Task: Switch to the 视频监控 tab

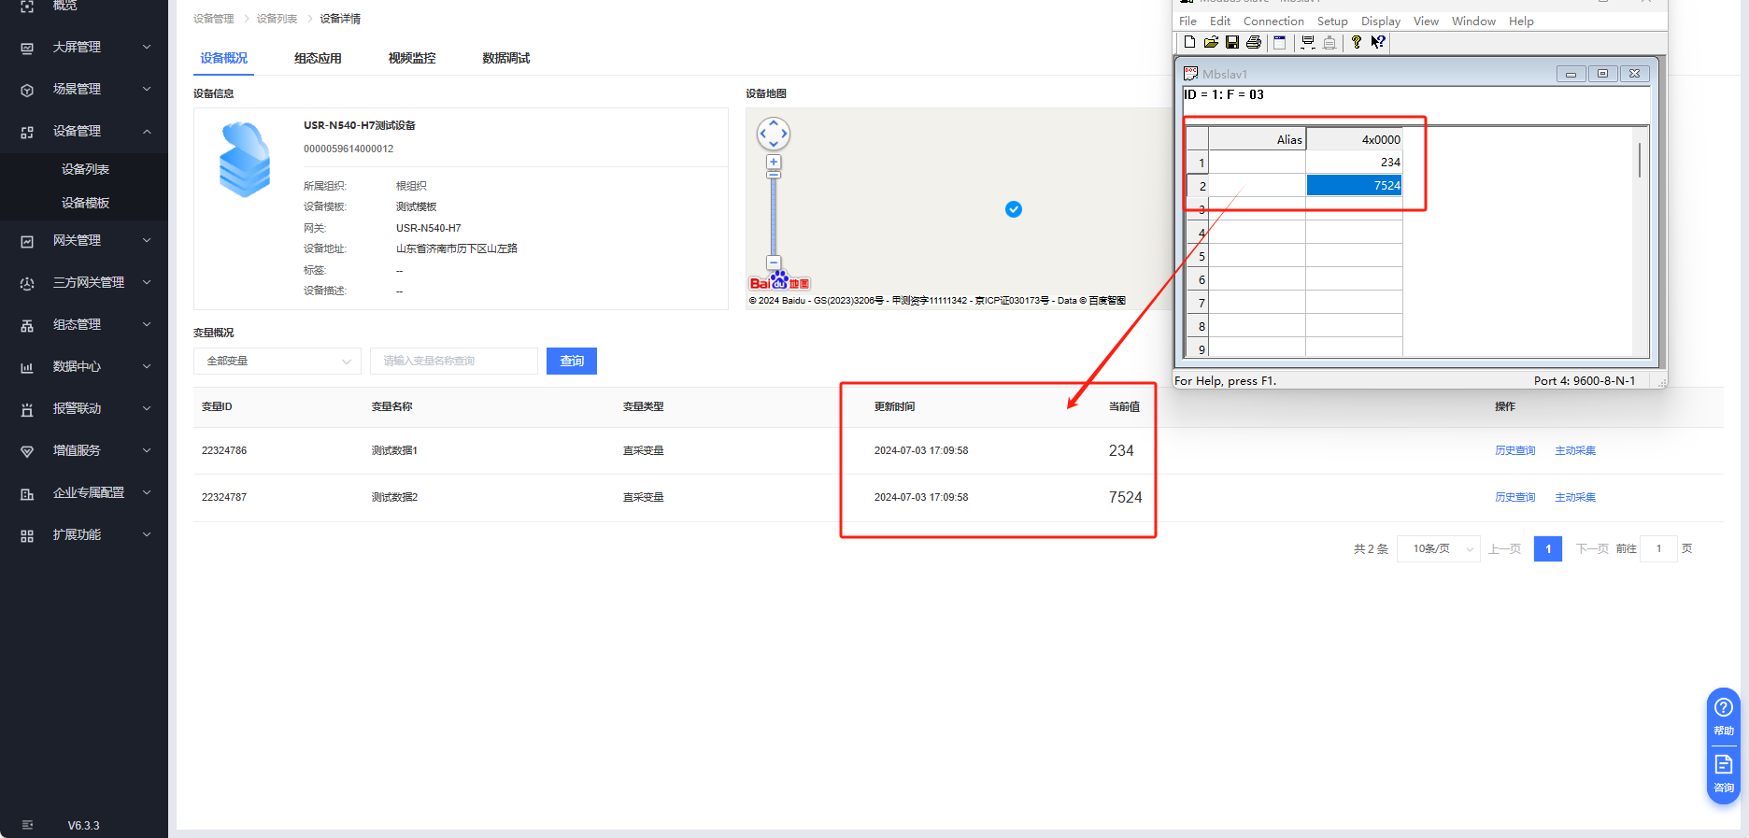Action: pyautogui.click(x=412, y=58)
